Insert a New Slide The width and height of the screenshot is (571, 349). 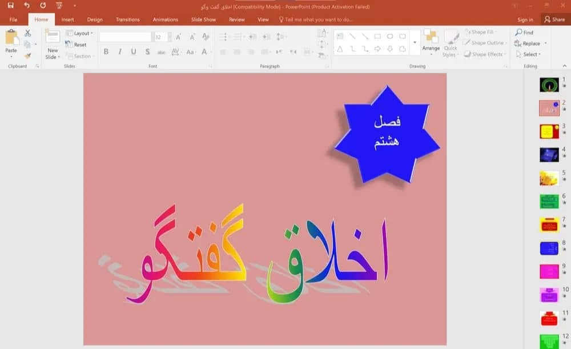(53, 45)
